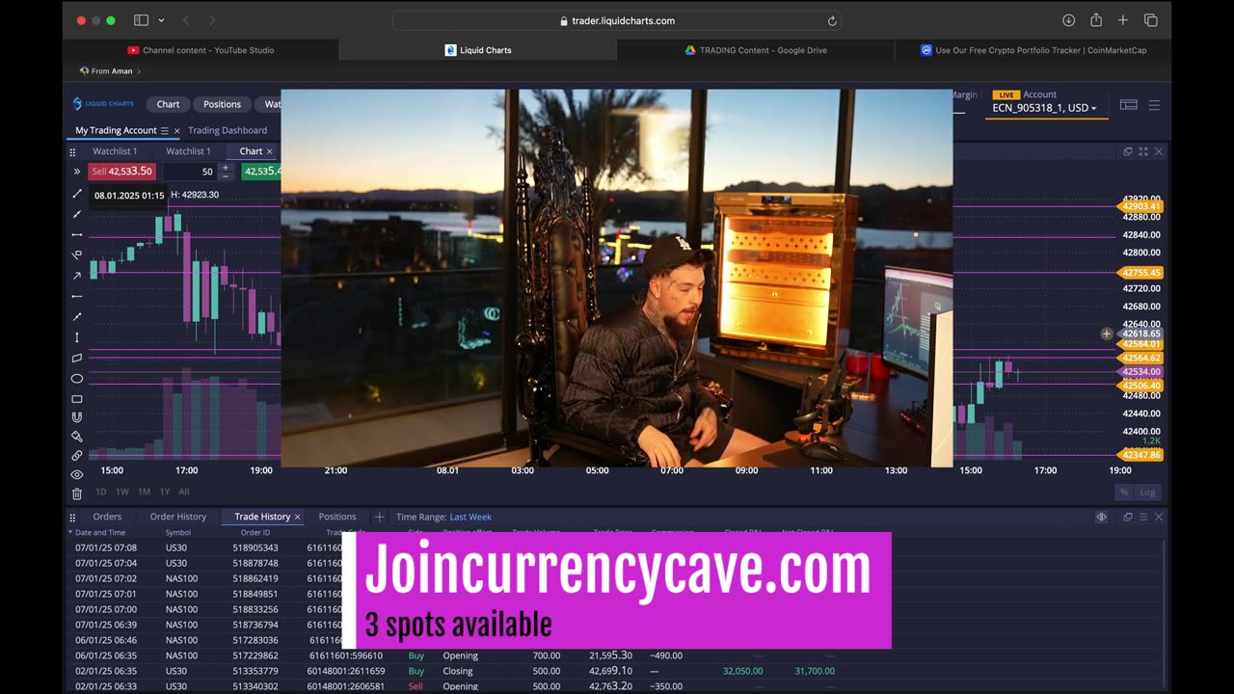Delete drawings with the trash icon
The image size is (1234, 694).
click(77, 494)
